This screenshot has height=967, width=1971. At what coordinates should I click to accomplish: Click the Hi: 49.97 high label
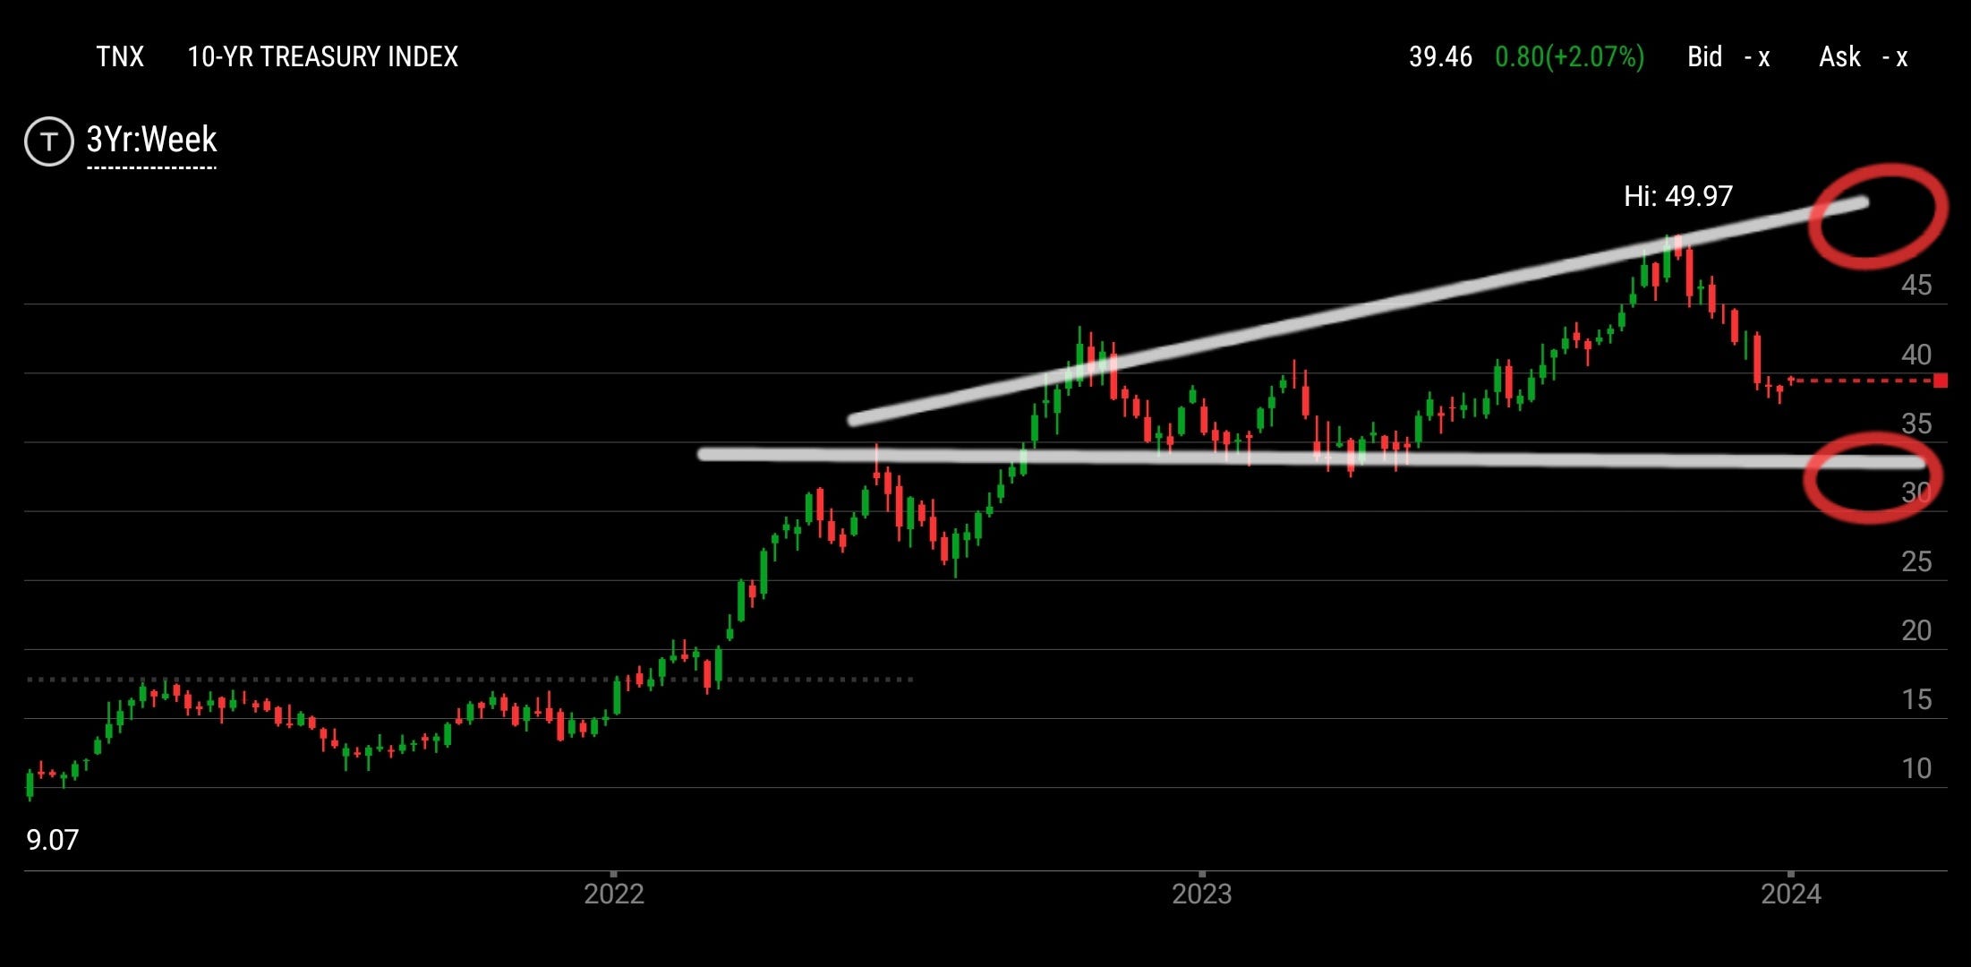point(1678,196)
